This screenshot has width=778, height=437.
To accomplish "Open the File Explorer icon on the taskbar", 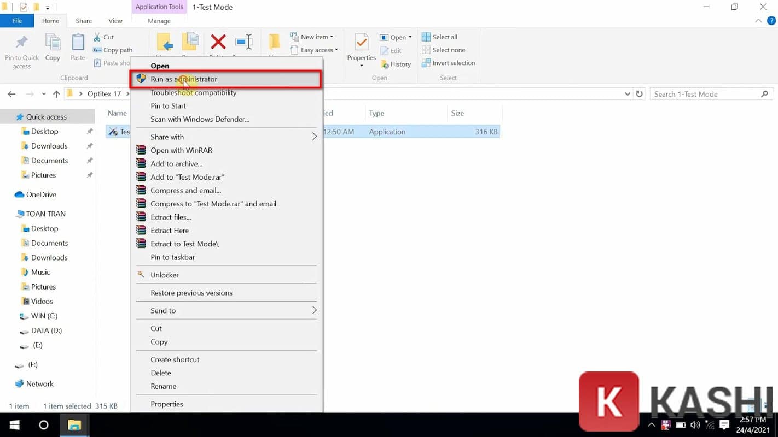I will tap(74, 425).
